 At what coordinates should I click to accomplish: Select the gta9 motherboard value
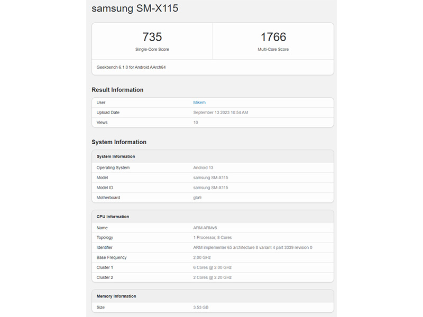point(197,198)
